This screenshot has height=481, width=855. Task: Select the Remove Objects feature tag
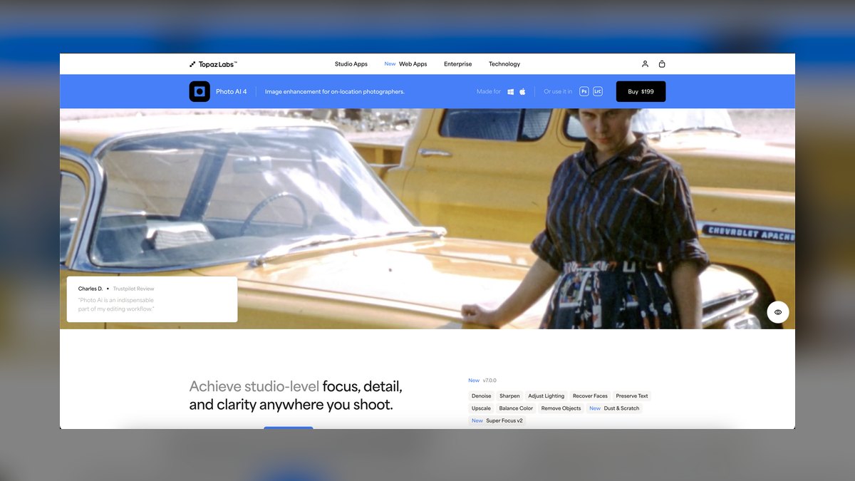point(561,408)
